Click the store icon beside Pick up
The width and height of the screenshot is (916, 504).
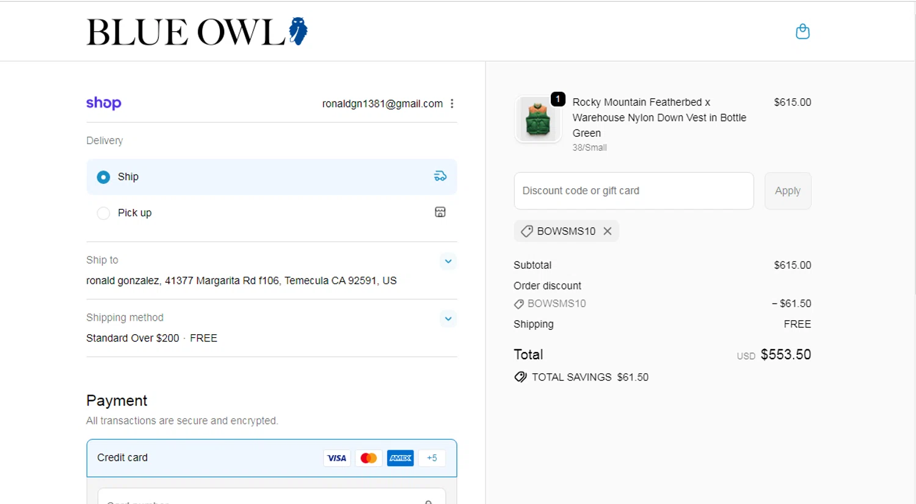440,212
